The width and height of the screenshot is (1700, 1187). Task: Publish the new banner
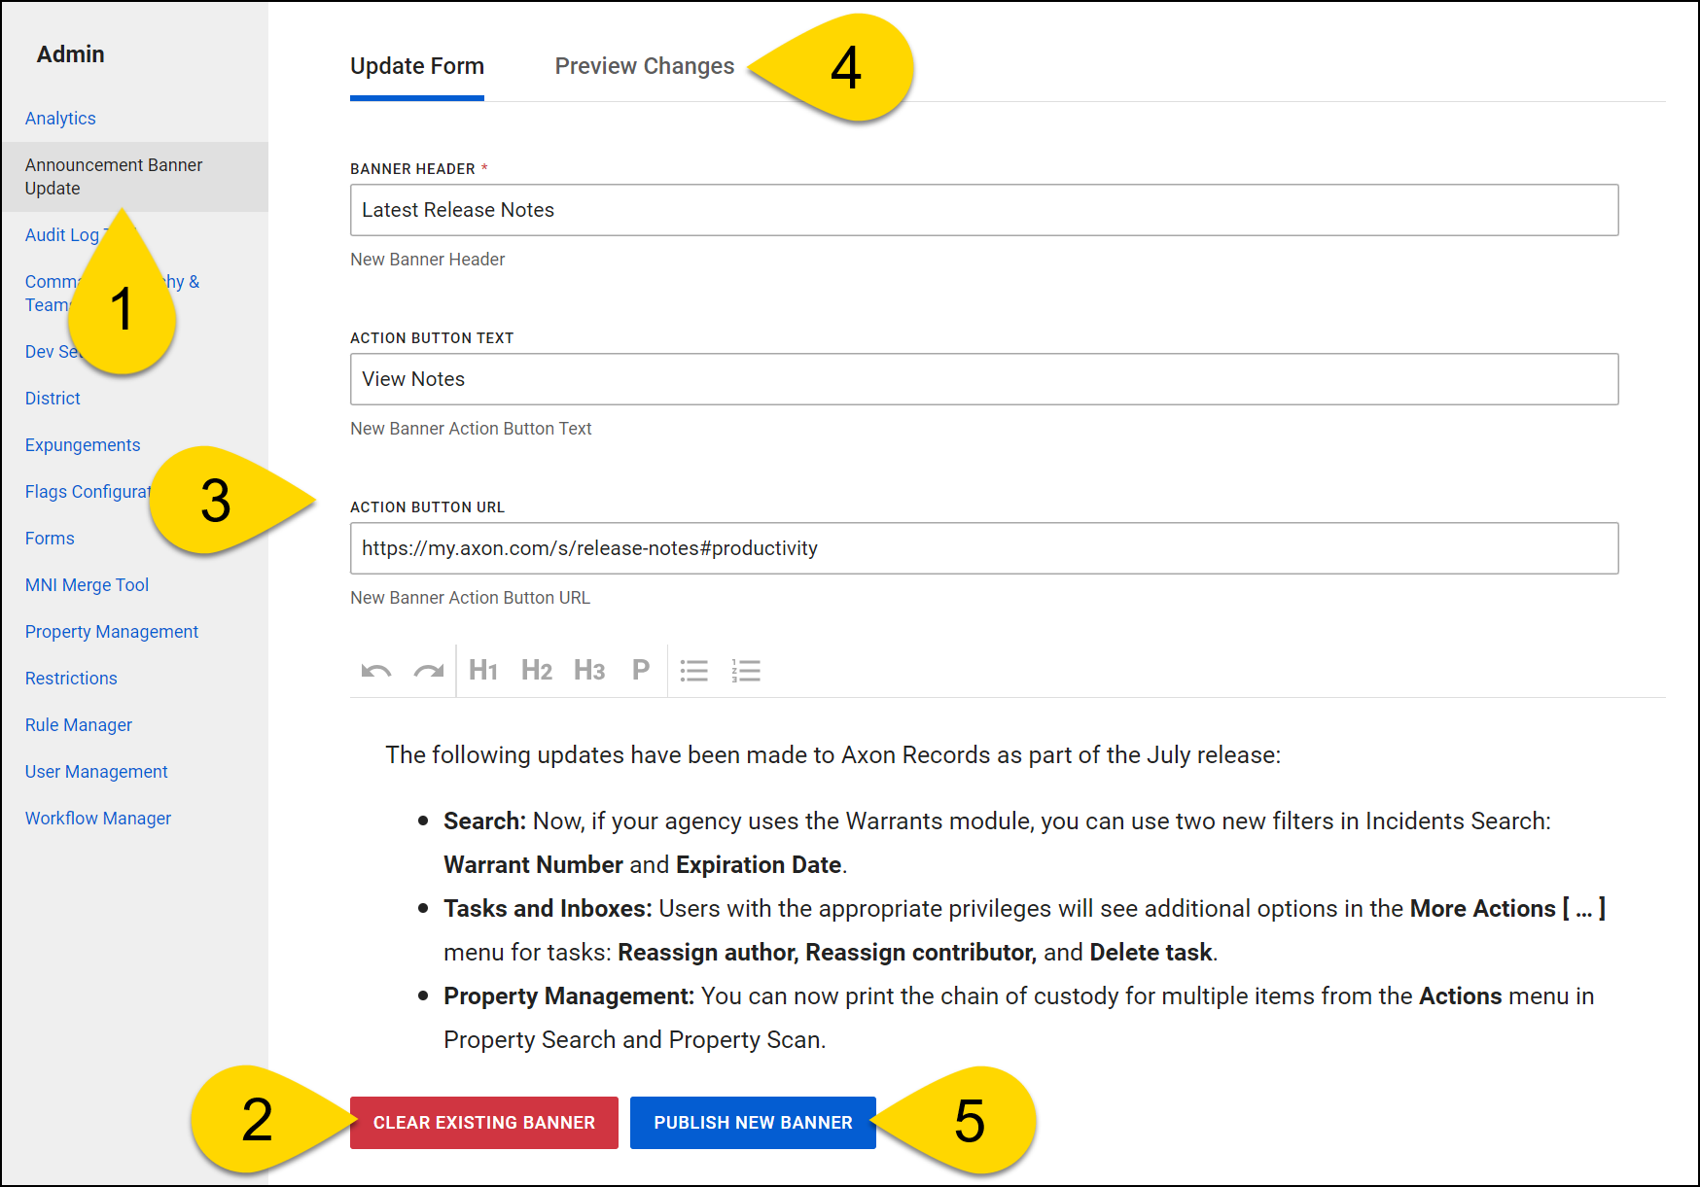753,1123
